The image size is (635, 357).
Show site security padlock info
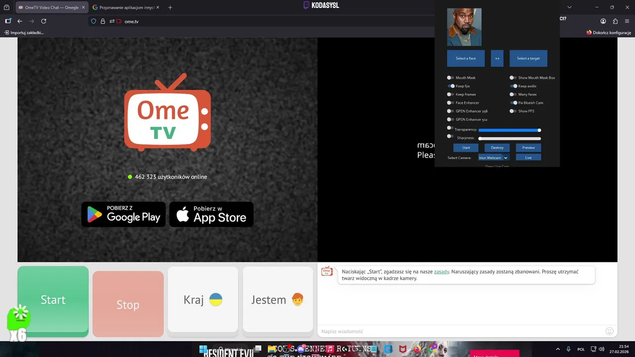click(x=103, y=21)
